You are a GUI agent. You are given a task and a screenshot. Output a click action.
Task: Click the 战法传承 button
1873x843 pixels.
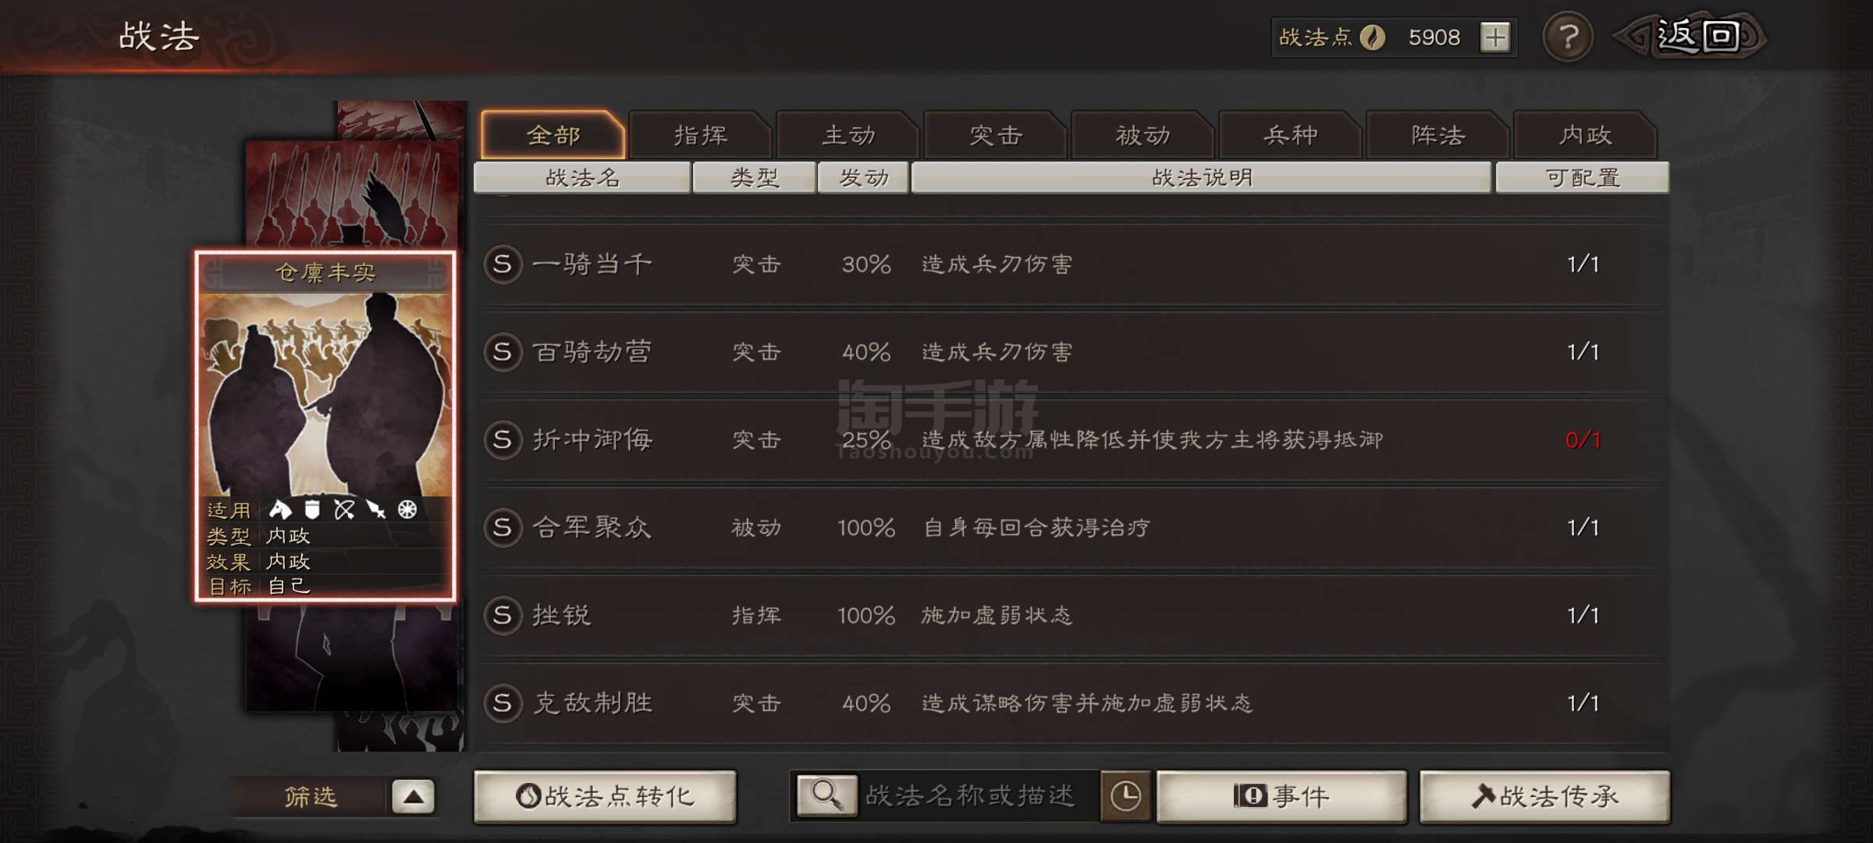click(x=1545, y=796)
